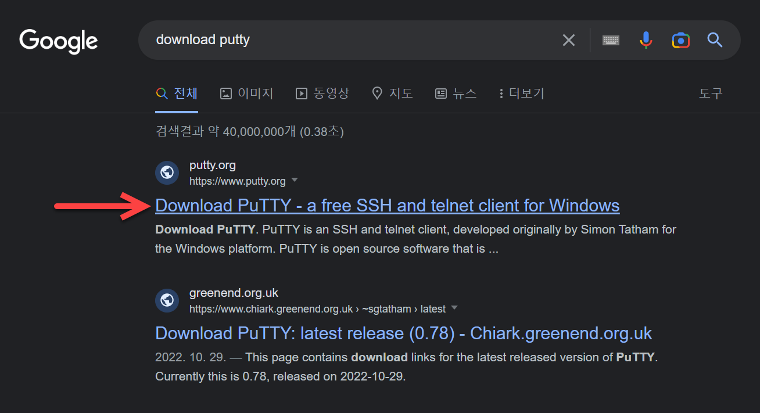This screenshot has height=413, width=760.
Task: Click the snippet mentioning Simon Tatham
Action: tap(415, 239)
